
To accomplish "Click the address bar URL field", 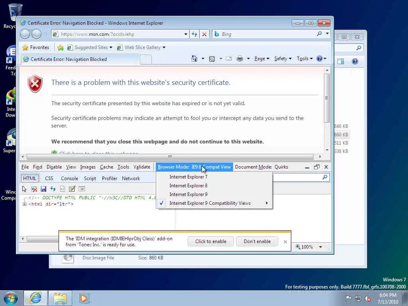I will 120,34.
